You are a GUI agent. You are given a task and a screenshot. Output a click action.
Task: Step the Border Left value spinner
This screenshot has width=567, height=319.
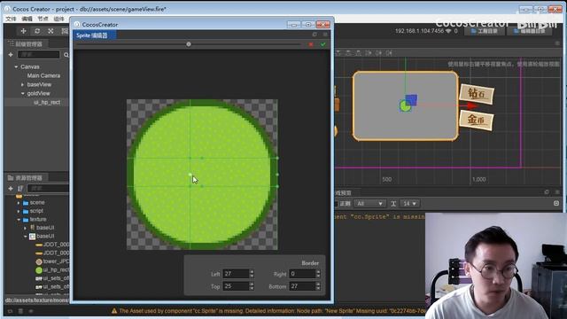(252, 274)
